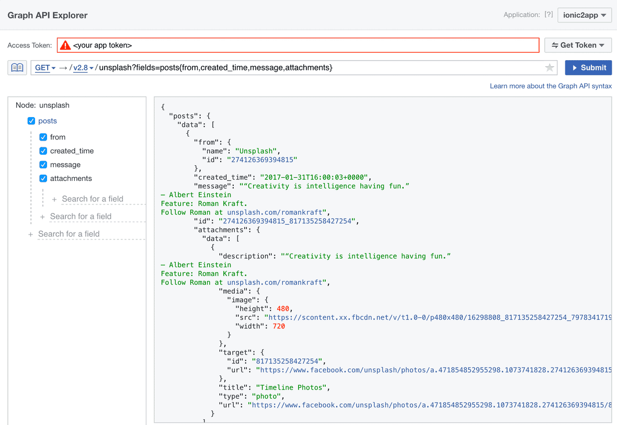Viewport: 617px width, 425px height.
Task: Star the current query as favorite
Action: pos(549,67)
